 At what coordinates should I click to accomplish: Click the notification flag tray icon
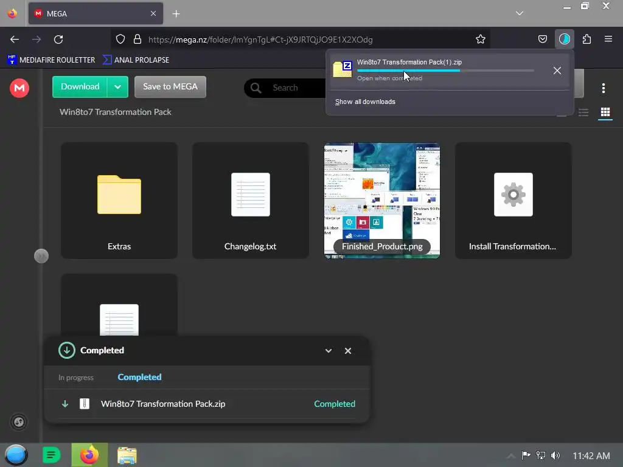click(x=526, y=455)
